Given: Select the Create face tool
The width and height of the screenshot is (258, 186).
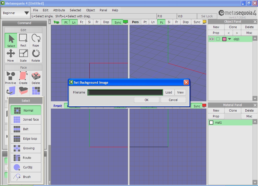Looking at the screenshot, I should 23,78.
